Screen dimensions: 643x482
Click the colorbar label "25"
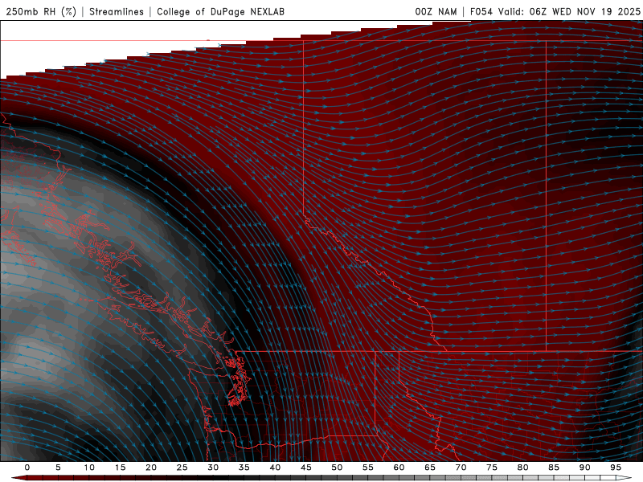pyautogui.click(x=182, y=468)
